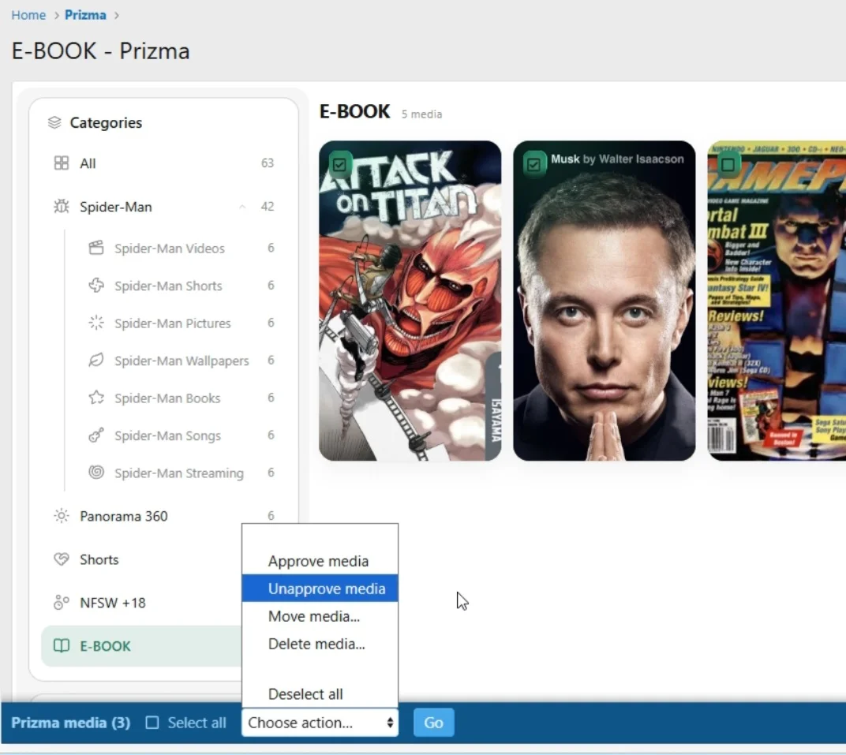Screen dimensions: 846x755
Task: Click the icon beside Spider-Man Shorts
Action: pyautogui.click(x=96, y=286)
